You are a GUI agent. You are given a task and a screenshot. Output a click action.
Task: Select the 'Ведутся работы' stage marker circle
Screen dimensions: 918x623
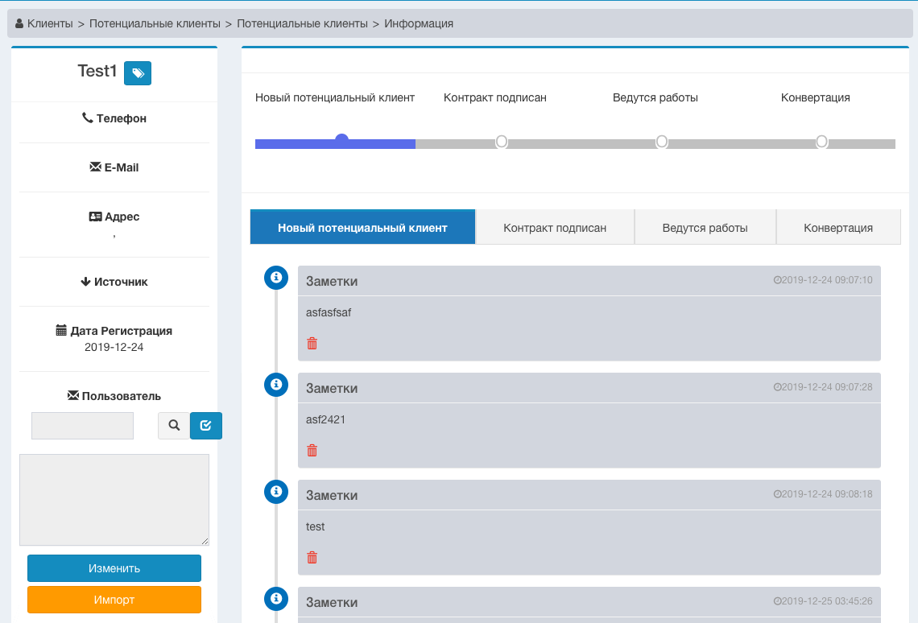tap(662, 142)
